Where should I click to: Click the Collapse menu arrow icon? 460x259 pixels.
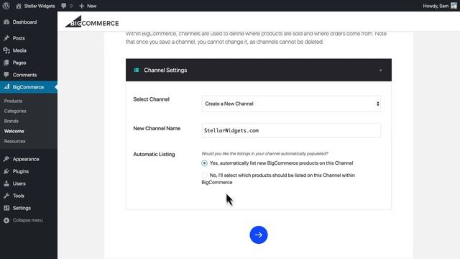(6, 220)
